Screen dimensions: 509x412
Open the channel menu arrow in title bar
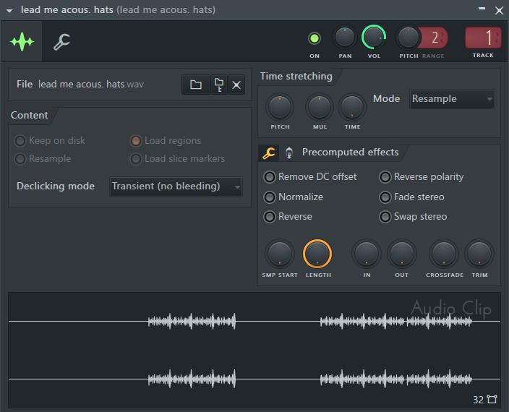click(10, 10)
